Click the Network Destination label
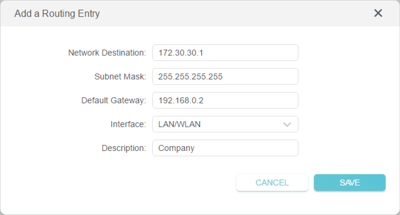 (x=107, y=53)
